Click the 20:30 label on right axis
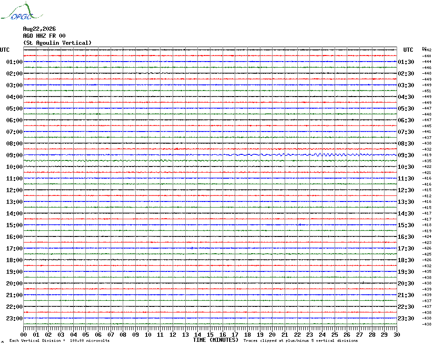Screen dimensions: 434x347 (x=406, y=284)
